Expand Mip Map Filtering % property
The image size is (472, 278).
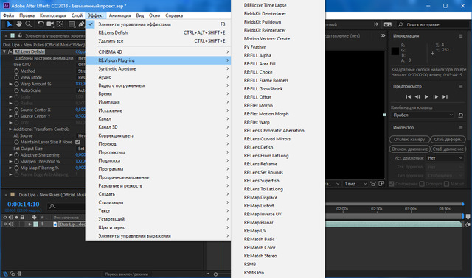[10, 168]
